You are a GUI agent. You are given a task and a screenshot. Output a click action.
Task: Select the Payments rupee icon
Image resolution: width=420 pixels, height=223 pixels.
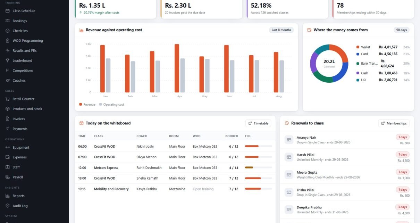[8, 129]
